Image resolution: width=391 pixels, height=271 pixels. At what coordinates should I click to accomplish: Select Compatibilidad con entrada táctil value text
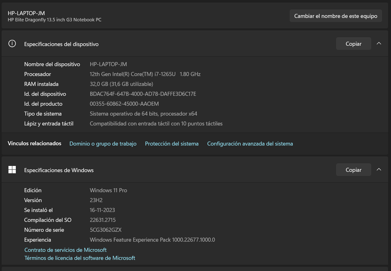click(x=156, y=124)
